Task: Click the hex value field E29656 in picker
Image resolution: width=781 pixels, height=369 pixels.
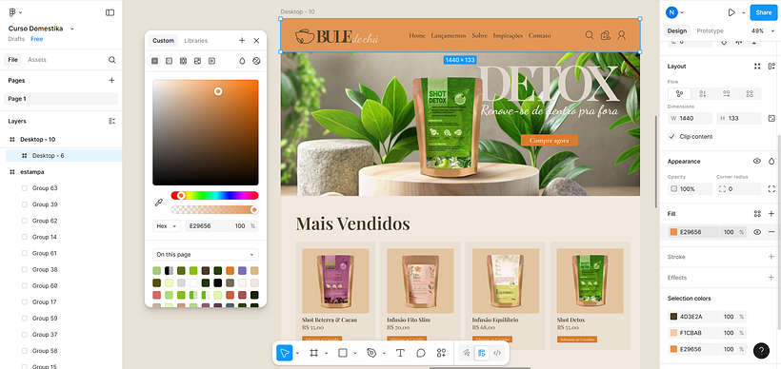Action: coord(209,225)
